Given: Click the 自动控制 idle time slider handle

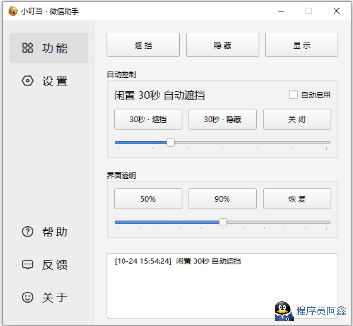Looking at the screenshot, I should pos(170,143).
